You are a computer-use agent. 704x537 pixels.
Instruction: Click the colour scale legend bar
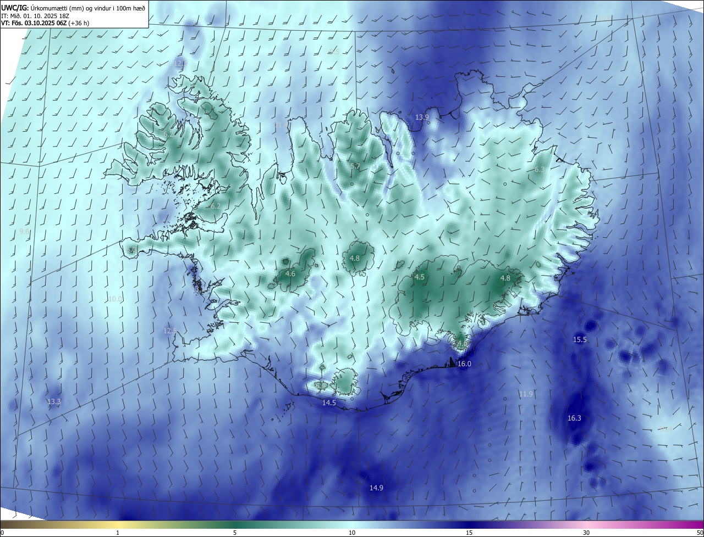coord(352,525)
